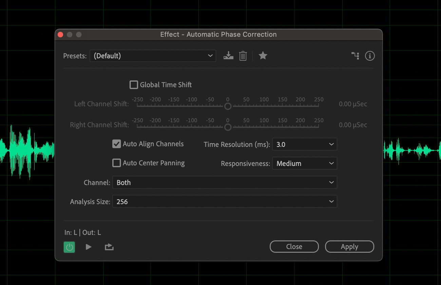Image resolution: width=441 pixels, height=285 pixels.
Task: Enable Auto Center Panning
Action: pos(116,163)
